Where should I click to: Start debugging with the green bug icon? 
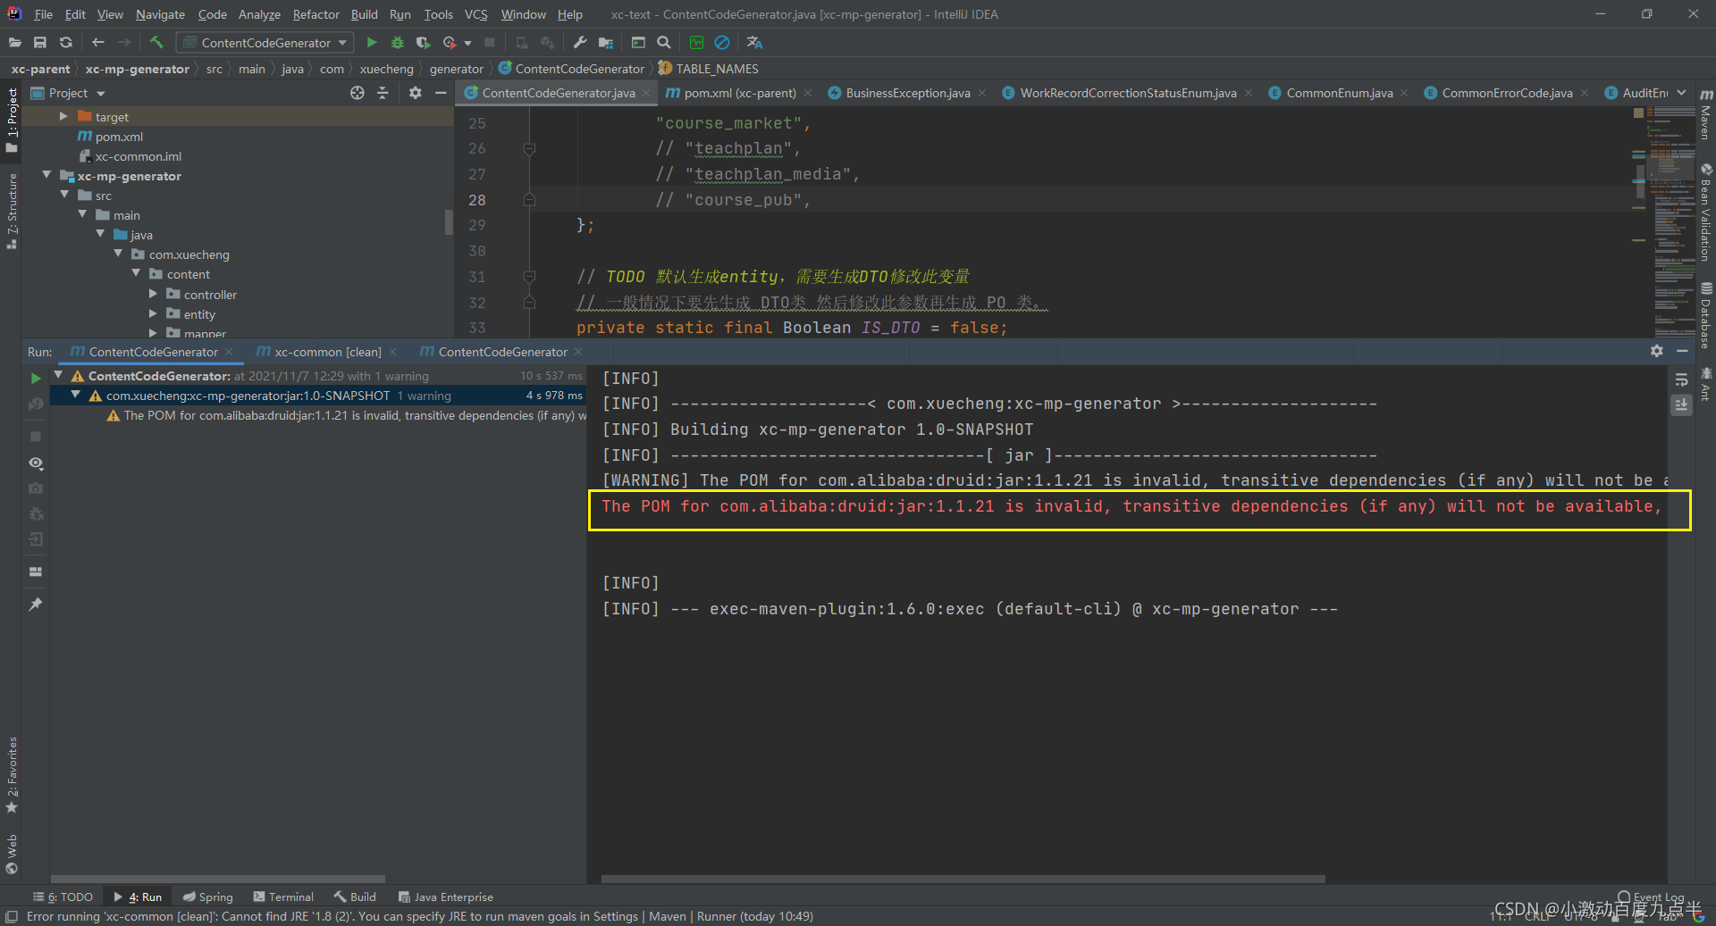click(398, 42)
